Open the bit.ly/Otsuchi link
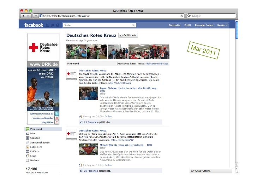The image size is (257, 182). coord(120,83)
